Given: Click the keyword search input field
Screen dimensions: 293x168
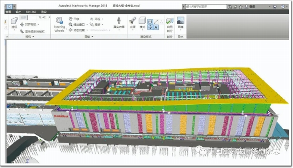Looking at the screenshot, I should click(206, 6).
